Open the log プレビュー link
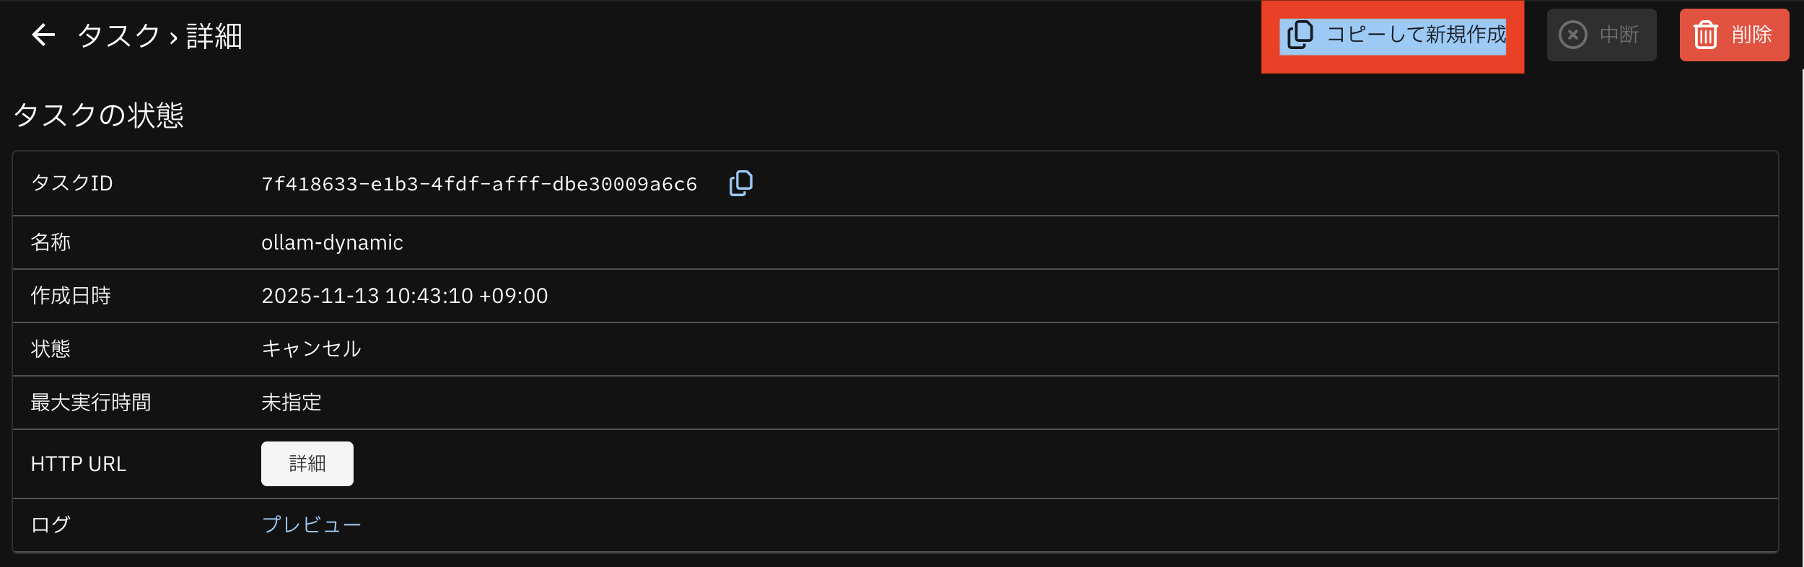This screenshot has width=1804, height=567. (x=311, y=524)
